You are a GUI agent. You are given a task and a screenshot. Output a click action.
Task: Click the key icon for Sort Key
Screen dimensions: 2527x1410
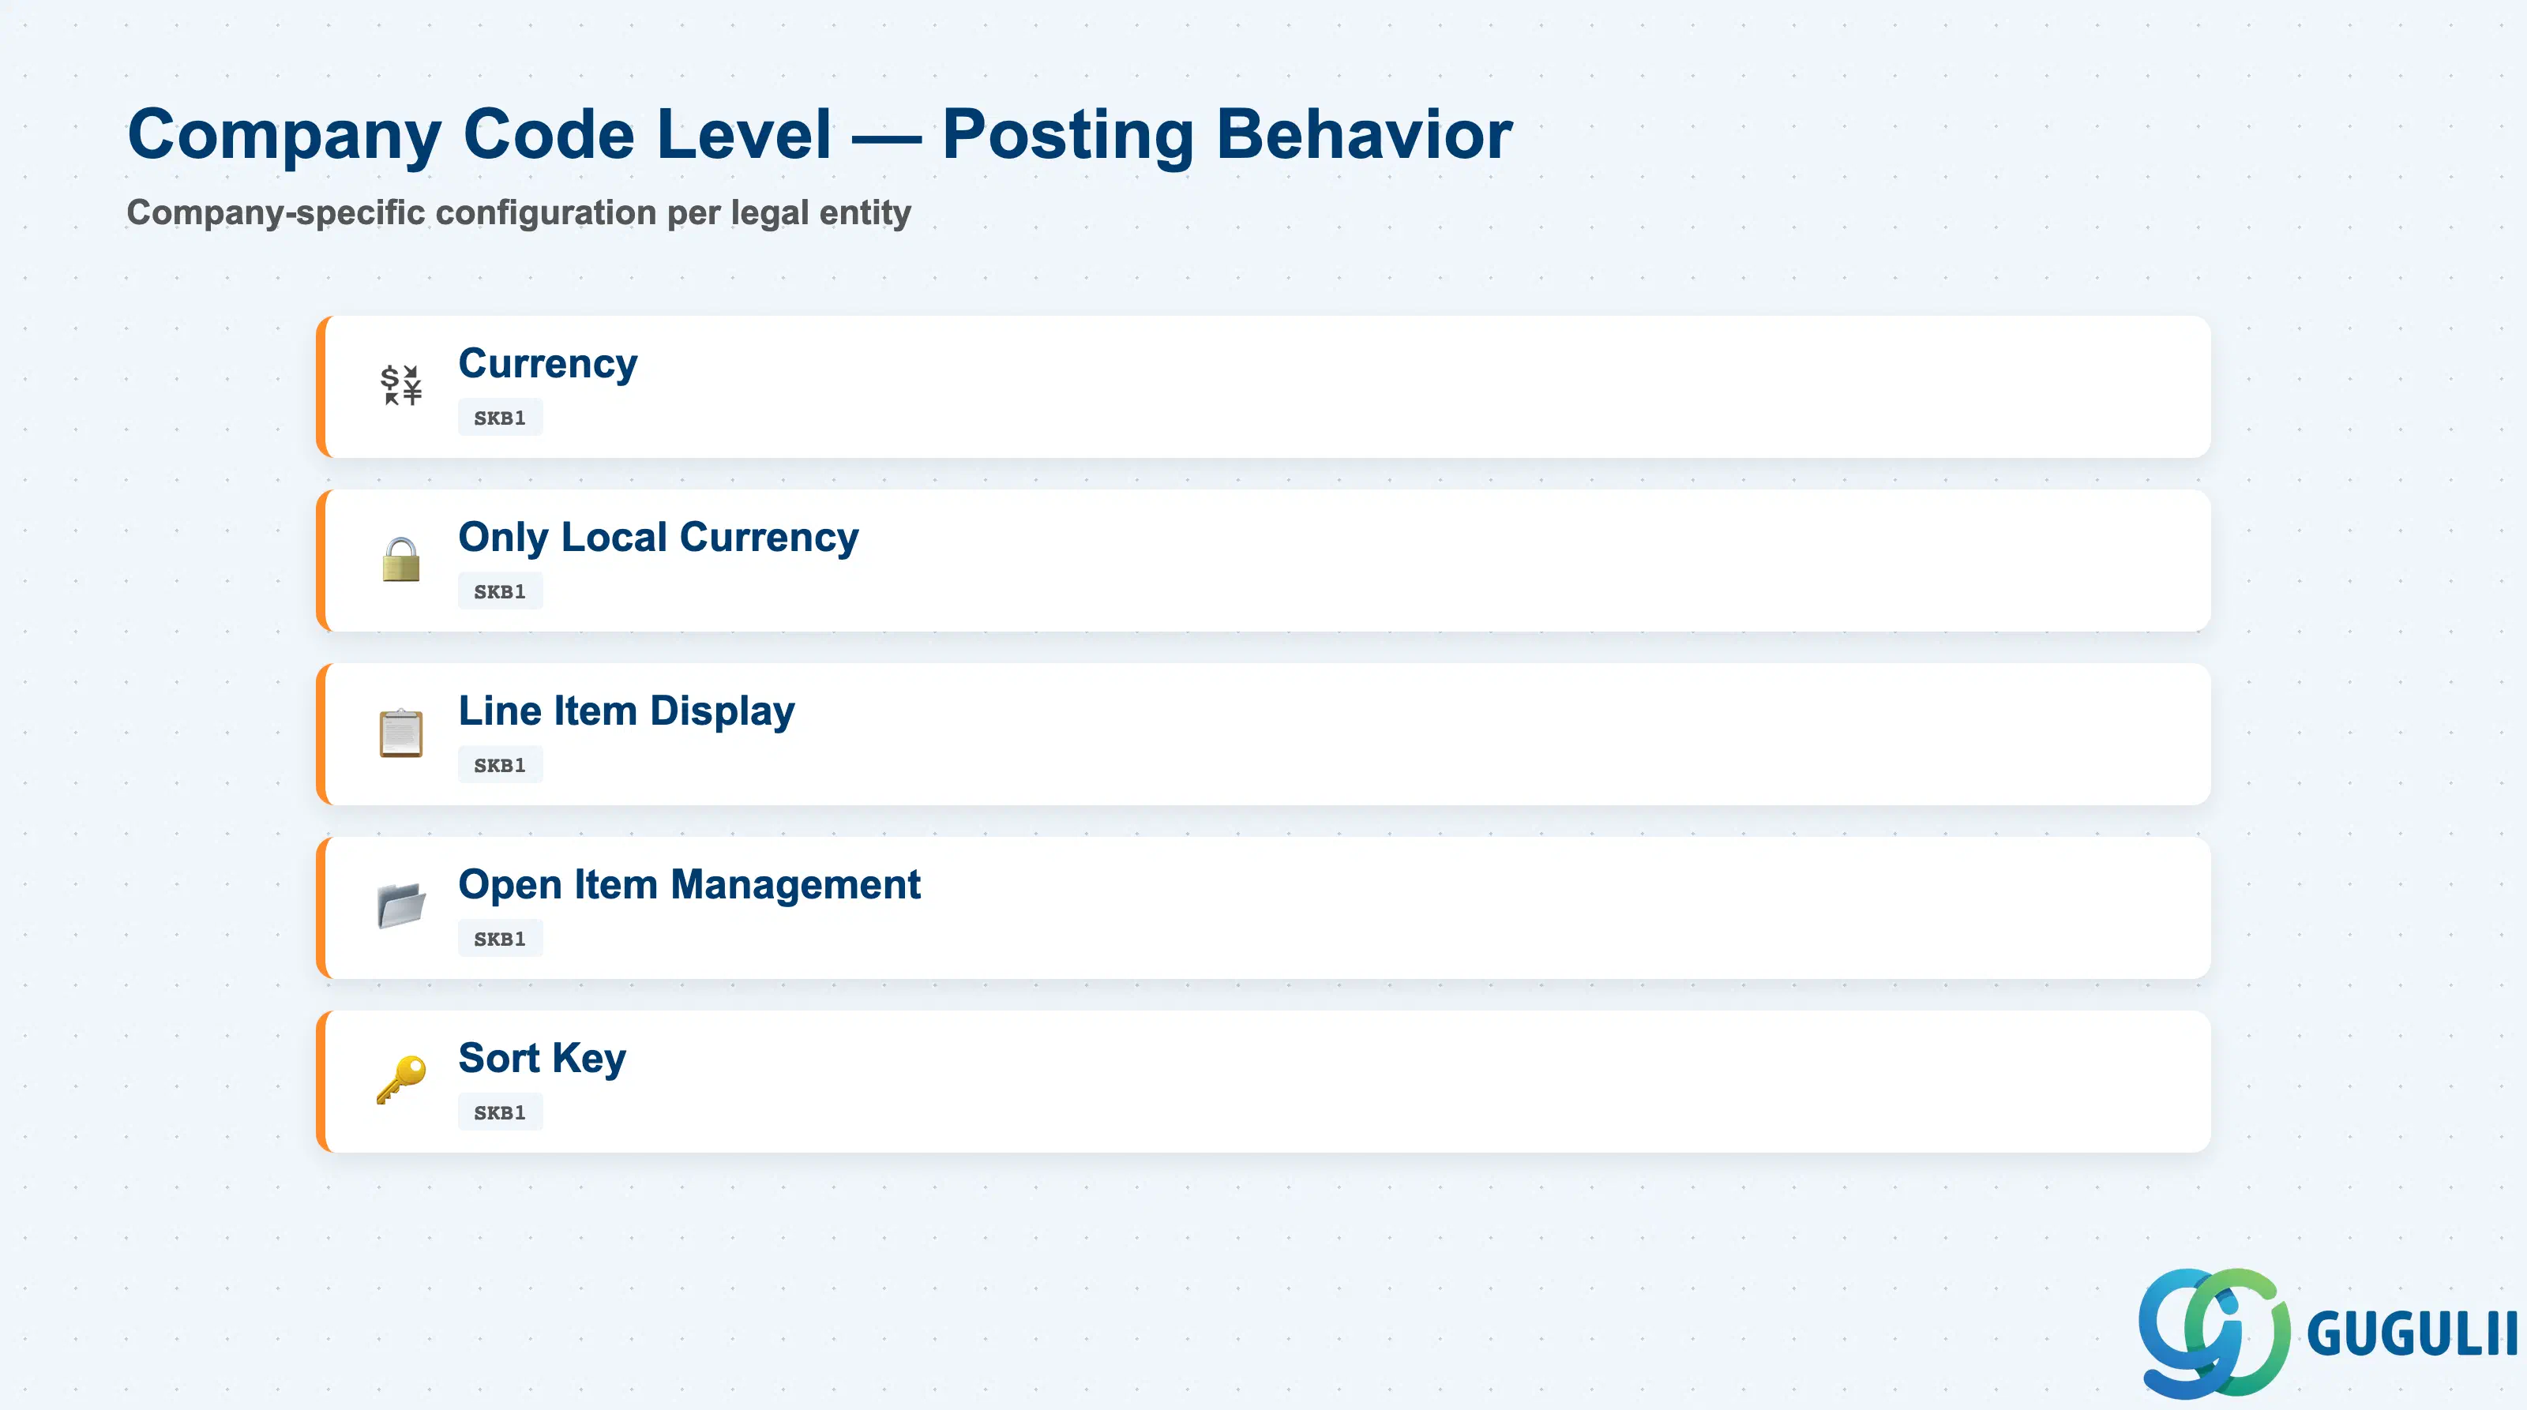pos(401,1079)
